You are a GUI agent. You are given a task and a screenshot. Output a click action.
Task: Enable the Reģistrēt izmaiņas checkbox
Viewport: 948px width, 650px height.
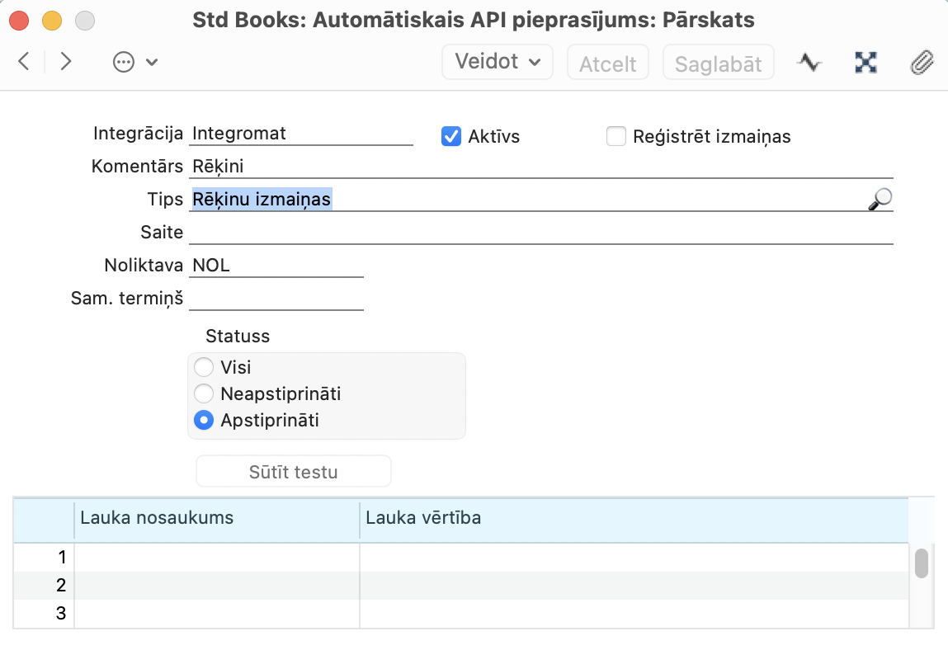(x=616, y=136)
